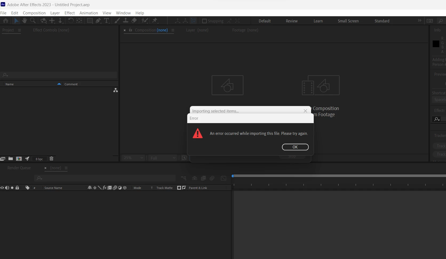The width and height of the screenshot is (446, 259).
Task: Select the Hand tool
Action: point(24,21)
